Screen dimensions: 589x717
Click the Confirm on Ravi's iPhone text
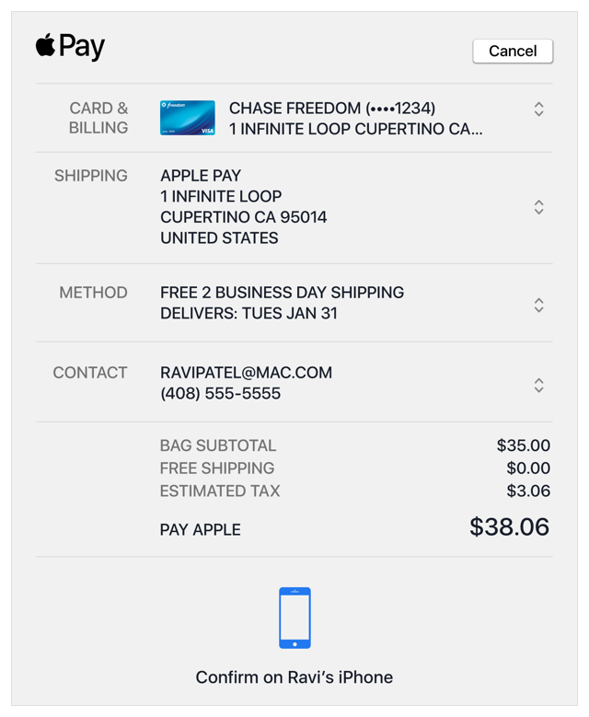[x=294, y=677]
